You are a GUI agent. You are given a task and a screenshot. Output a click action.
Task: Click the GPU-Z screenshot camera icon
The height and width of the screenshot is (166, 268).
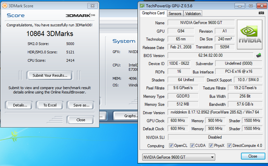pyautogui.click(x=261, y=13)
